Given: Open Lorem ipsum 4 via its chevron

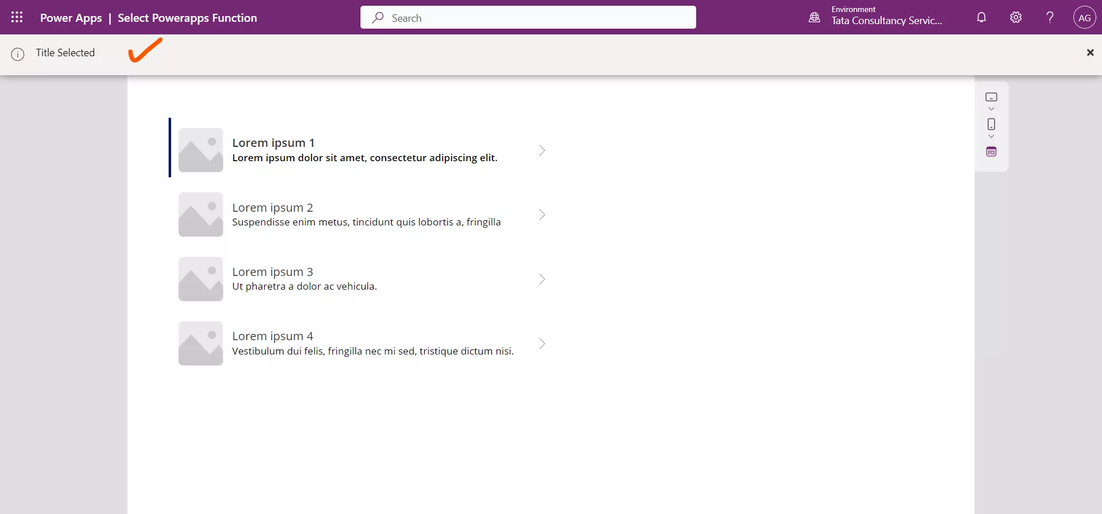Looking at the screenshot, I should pos(542,344).
